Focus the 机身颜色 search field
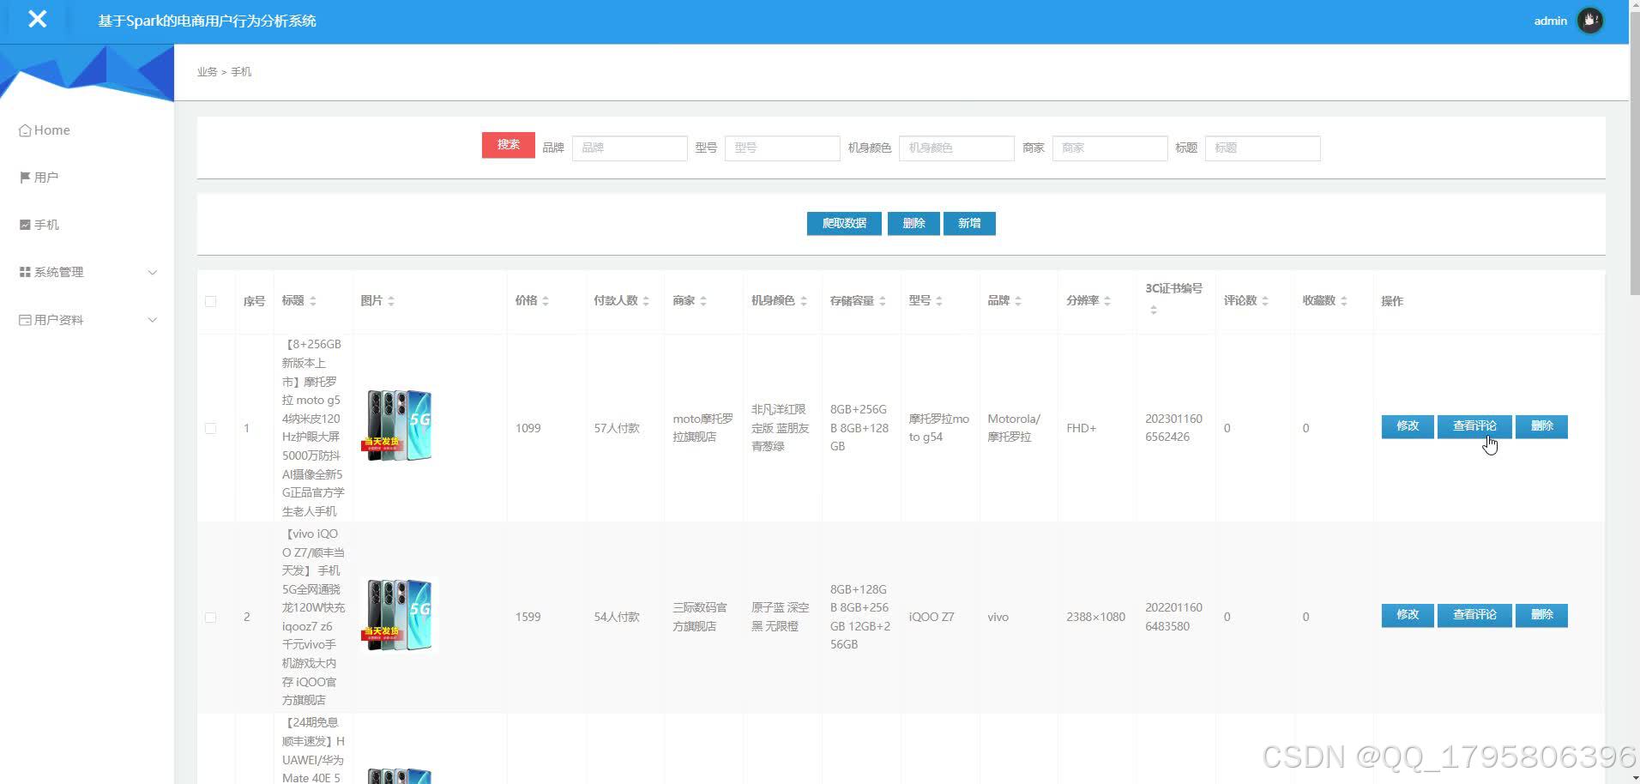This screenshot has width=1640, height=784. point(956,148)
